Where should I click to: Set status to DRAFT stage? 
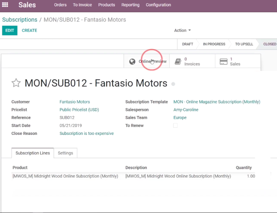point(188,44)
